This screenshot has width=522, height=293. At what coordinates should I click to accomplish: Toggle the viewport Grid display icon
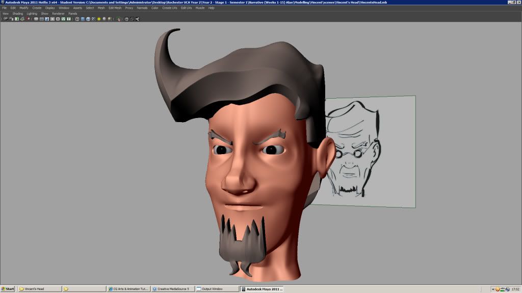tap(36, 19)
